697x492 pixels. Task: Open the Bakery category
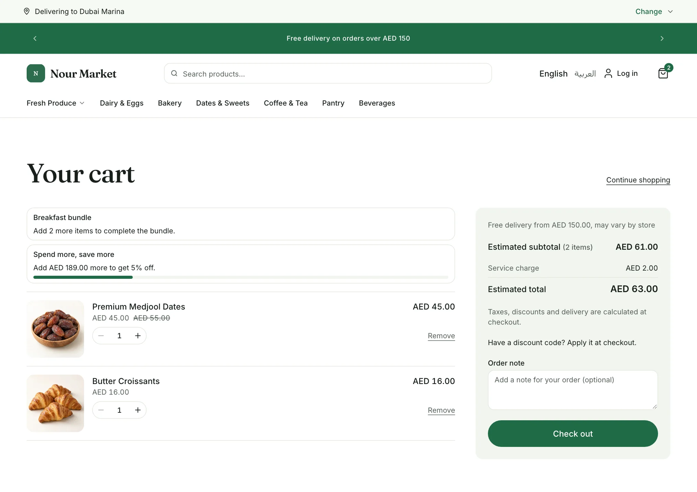point(170,103)
